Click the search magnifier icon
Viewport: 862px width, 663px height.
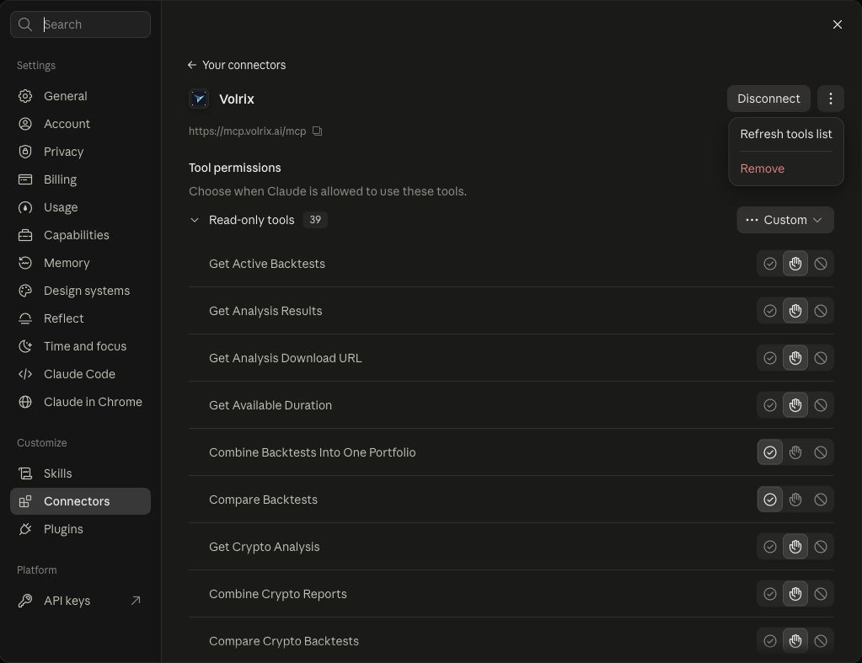[x=24, y=24]
